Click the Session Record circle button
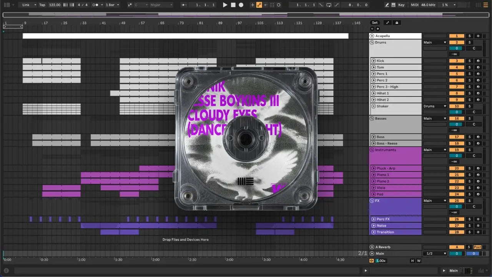492x277 pixels. click(x=279, y=5)
